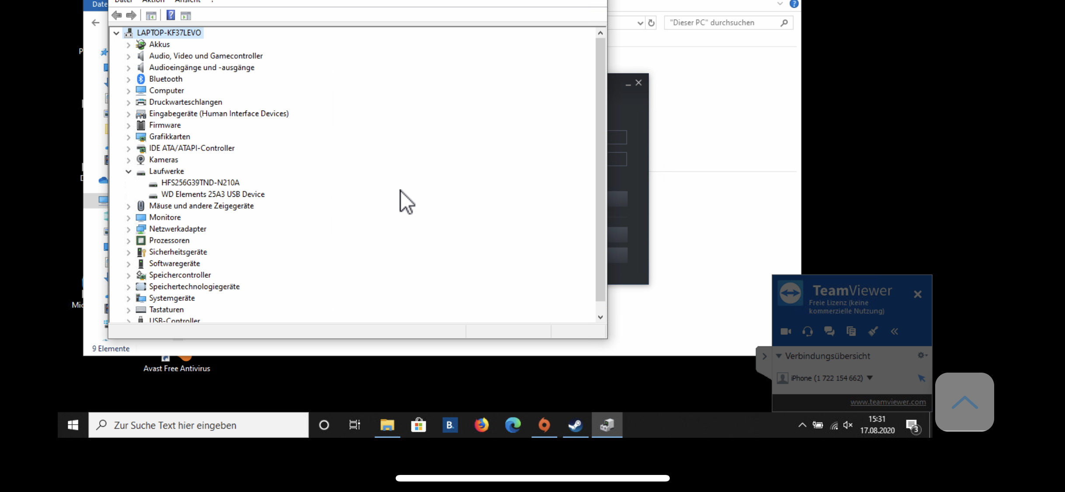
Task: Toggle remote control arrow for iPhone connection
Action: tap(921, 378)
